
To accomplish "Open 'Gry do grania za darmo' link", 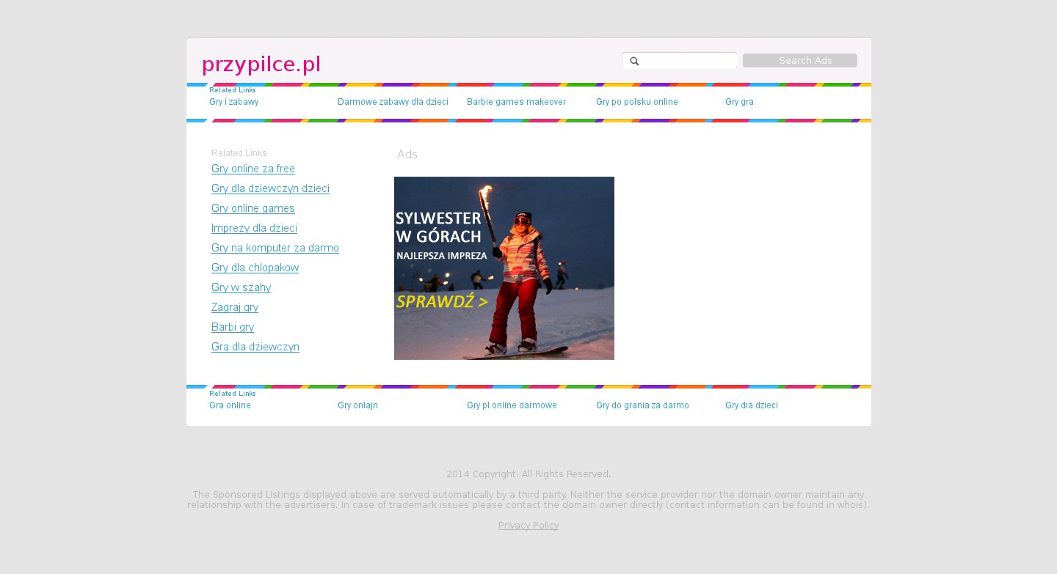I will pyautogui.click(x=642, y=405).
